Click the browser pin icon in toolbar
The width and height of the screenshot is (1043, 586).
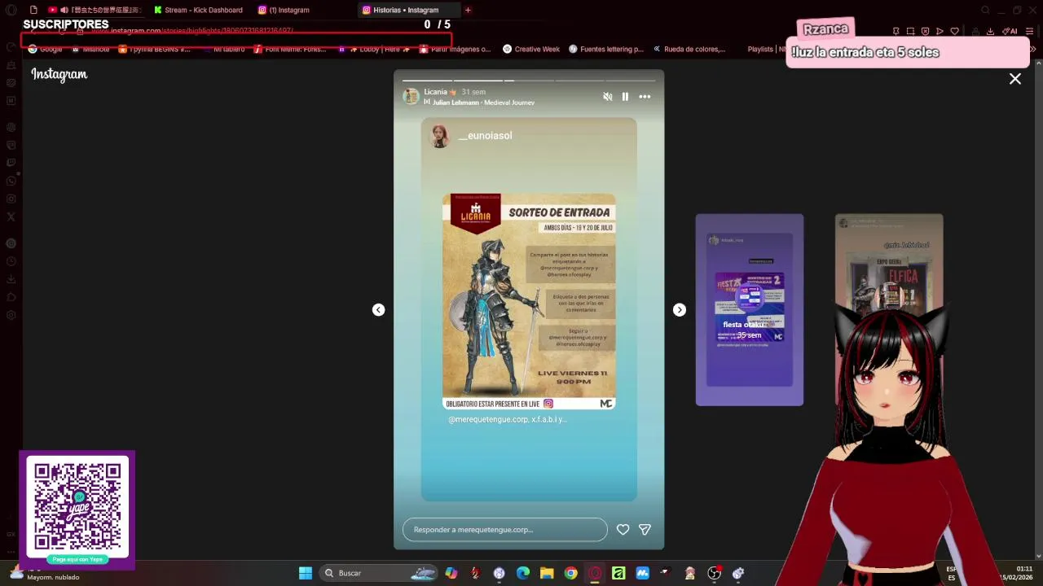(x=896, y=32)
